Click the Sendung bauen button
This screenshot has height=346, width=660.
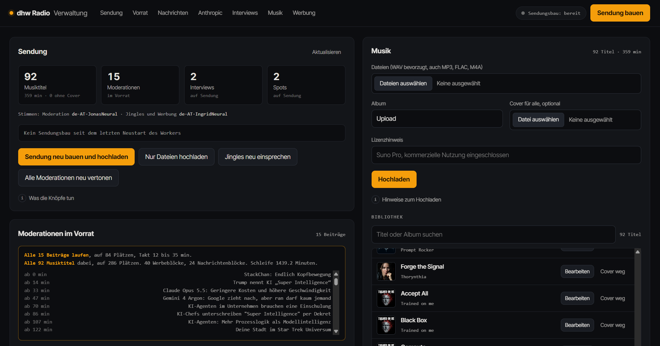(x=620, y=13)
